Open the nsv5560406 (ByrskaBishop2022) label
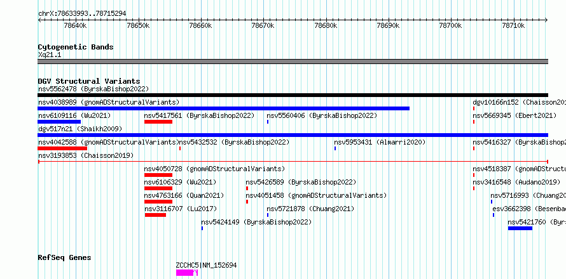 click(322, 115)
